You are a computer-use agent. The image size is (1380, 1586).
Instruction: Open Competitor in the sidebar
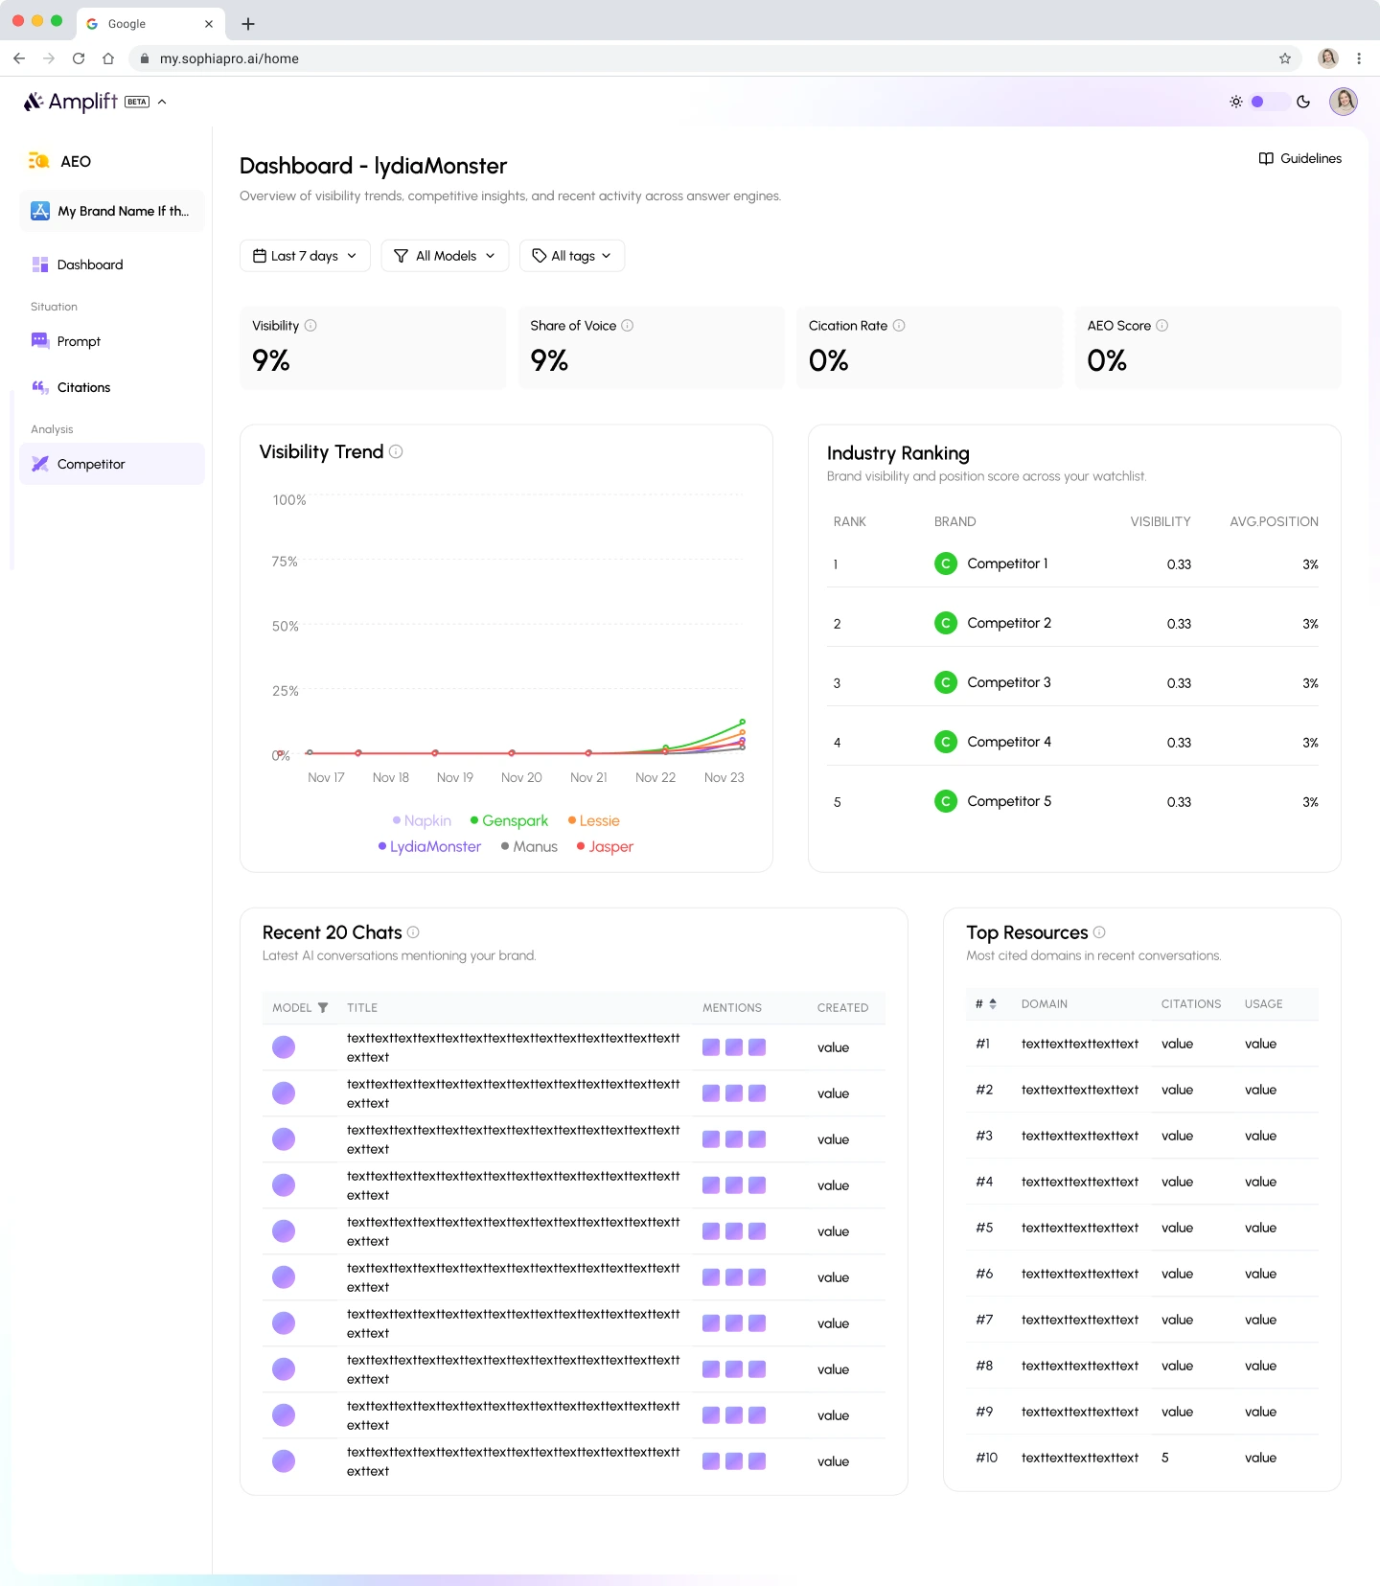(112, 464)
